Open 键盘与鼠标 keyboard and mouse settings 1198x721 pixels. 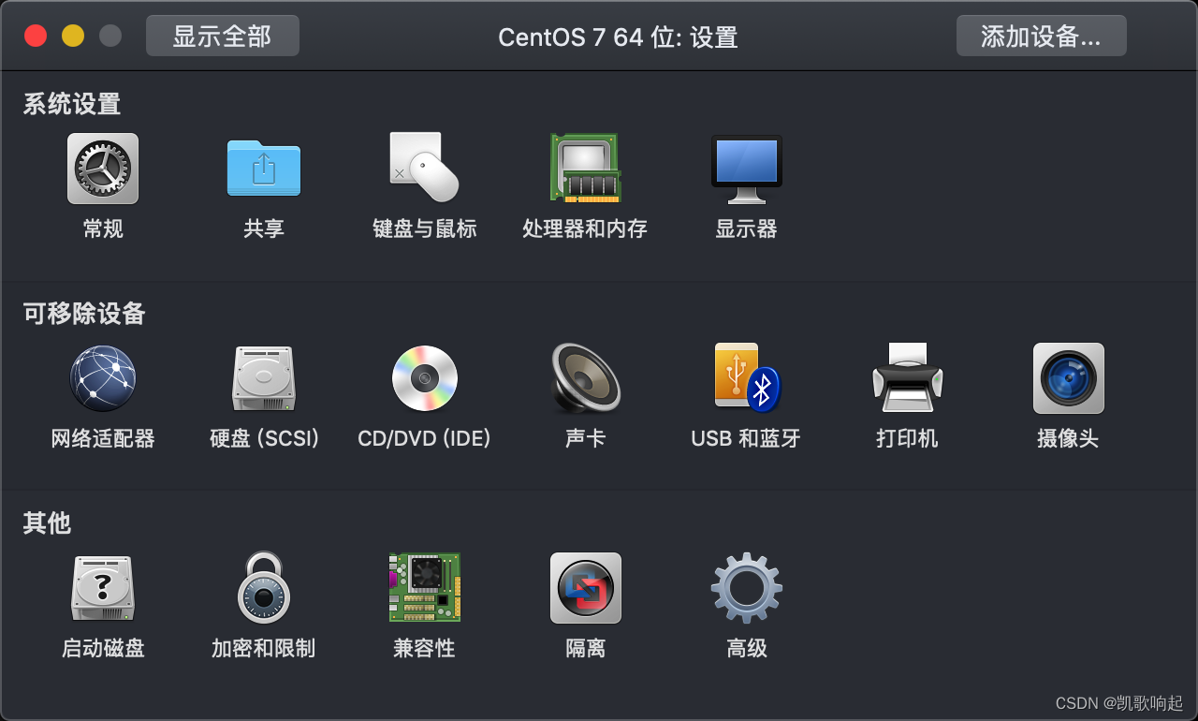425,169
